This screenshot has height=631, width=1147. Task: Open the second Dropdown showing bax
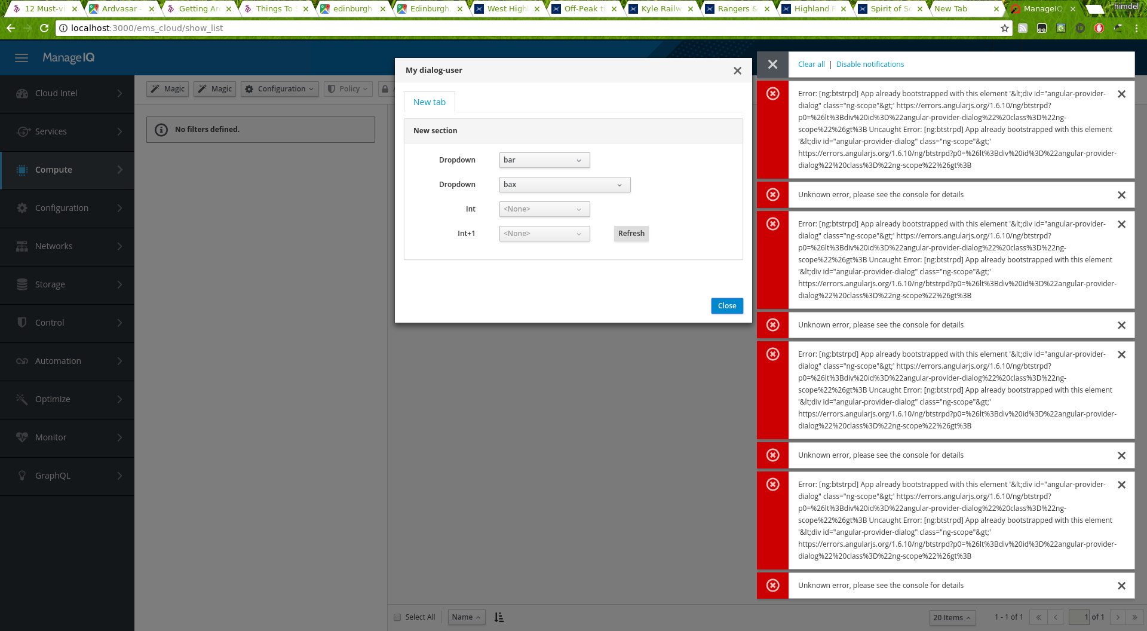point(565,185)
